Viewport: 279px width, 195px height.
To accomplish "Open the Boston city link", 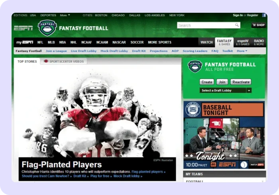I will pos(101,15).
